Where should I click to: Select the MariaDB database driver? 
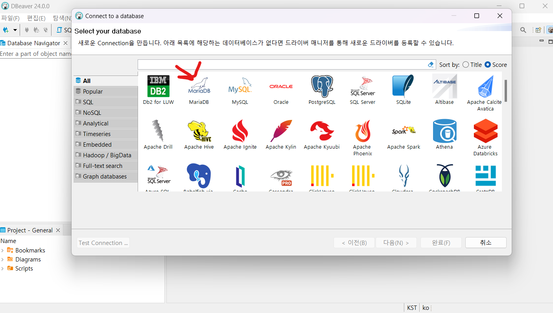pos(199,90)
